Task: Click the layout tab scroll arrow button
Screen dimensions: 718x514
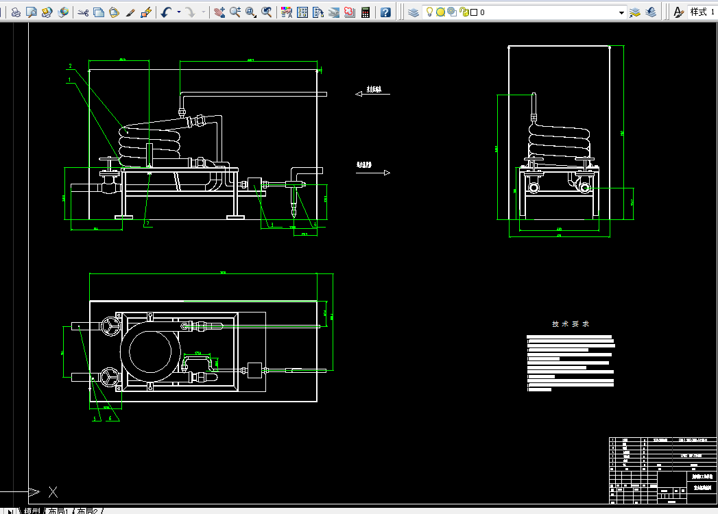Action: (x=10, y=511)
